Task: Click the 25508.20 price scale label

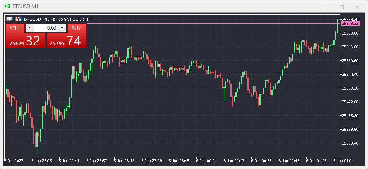Action: [x=350, y=88]
